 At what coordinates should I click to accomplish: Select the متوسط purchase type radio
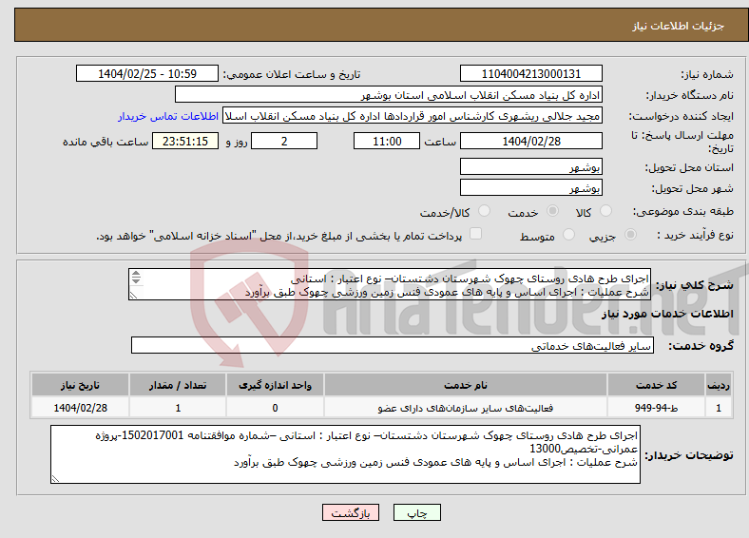tap(568, 235)
